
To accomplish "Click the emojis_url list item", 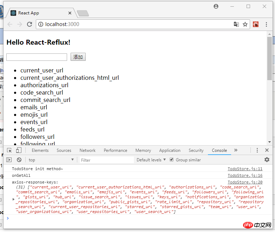I will [34, 115].
